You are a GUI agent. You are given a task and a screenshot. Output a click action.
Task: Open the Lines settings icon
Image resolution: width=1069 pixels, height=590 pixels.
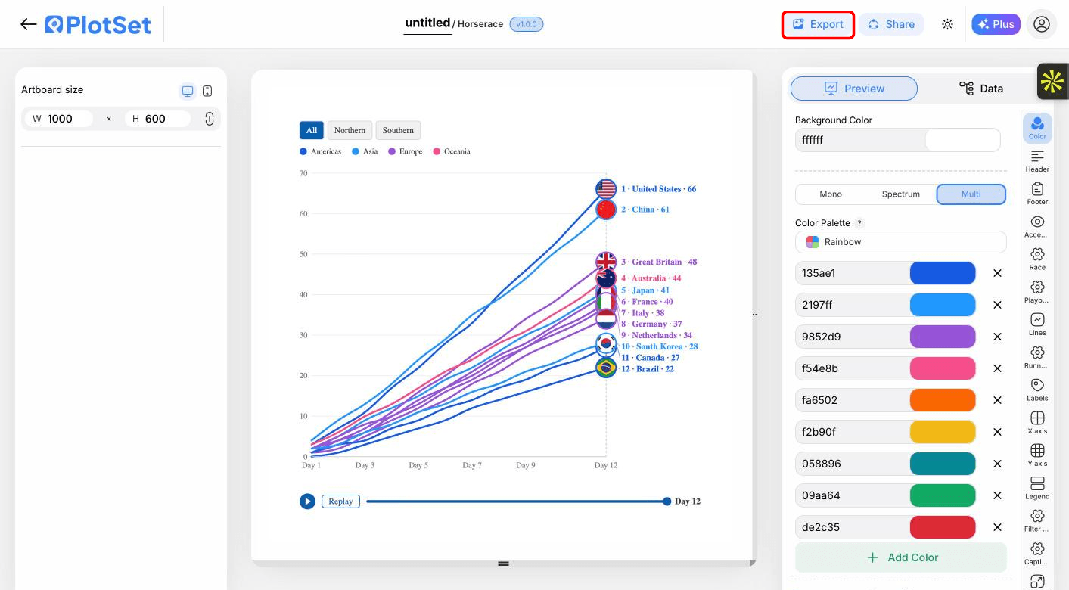click(1037, 324)
